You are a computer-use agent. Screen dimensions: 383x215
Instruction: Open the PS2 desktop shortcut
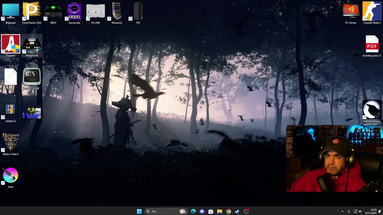tap(138, 13)
